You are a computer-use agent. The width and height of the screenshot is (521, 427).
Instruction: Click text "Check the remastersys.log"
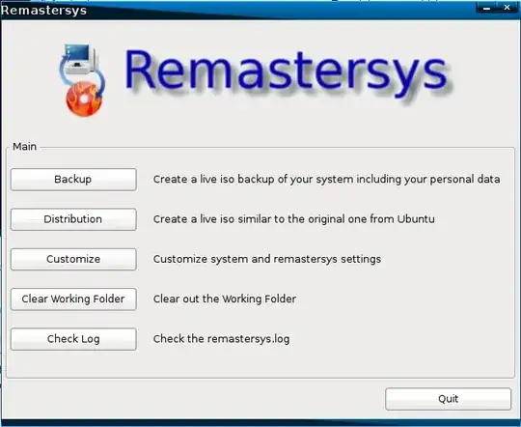click(x=221, y=339)
